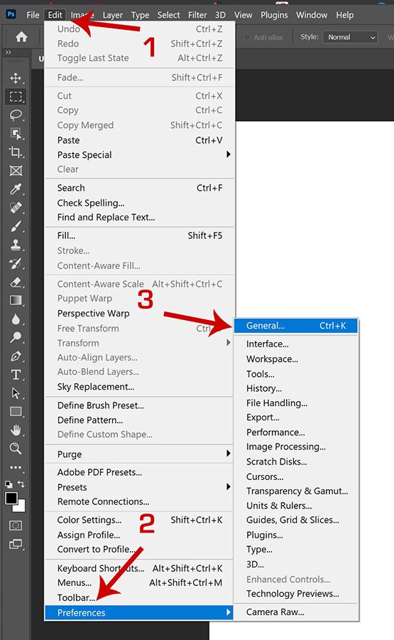Select the Dodge tool
Screen dimensions: 394x640
(x=16, y=338)
